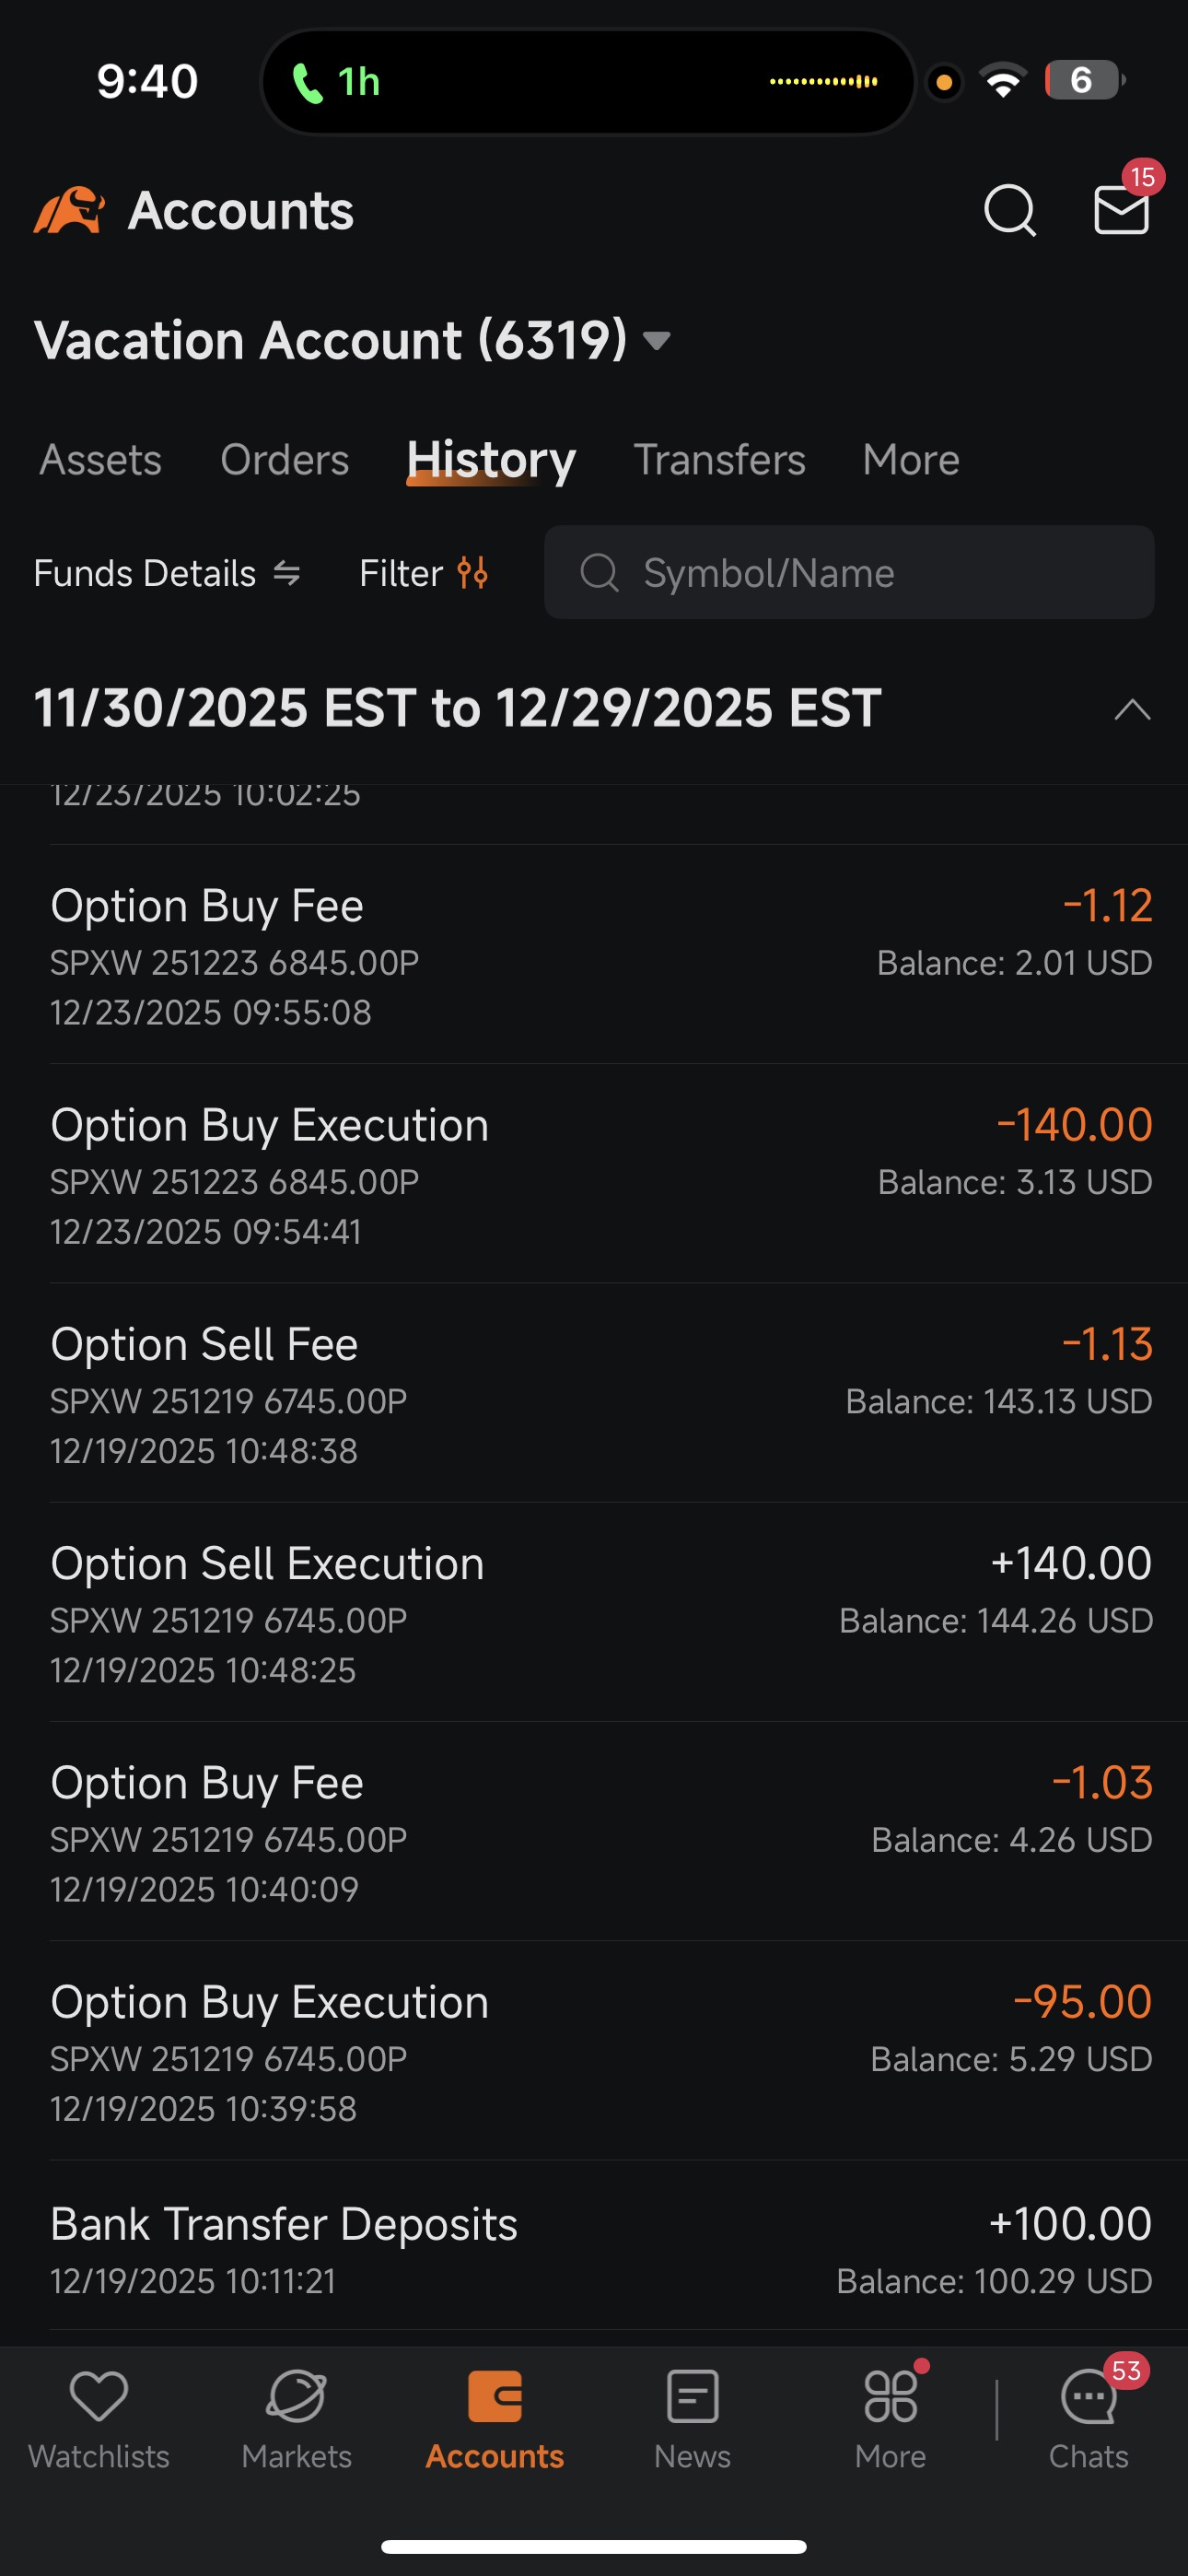Image resolution: width=1188 pixels, height=2576 pixels.
Task: Open the News icon in bottom bar
Action: tap(692, 2398)
